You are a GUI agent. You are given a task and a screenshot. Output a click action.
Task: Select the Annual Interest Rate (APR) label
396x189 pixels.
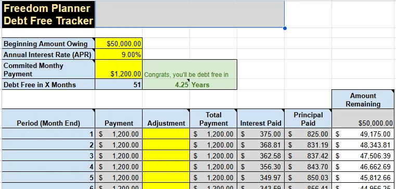pyautogui.click(x=48, y=54)
